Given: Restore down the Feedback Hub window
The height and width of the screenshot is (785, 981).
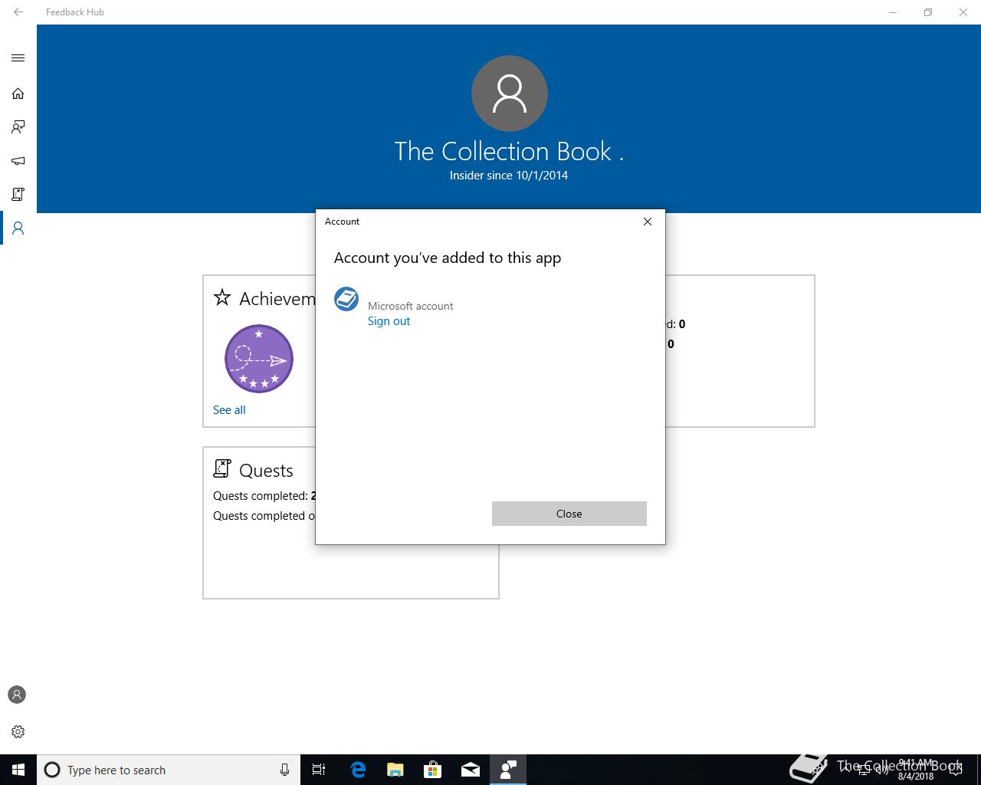Looking at the screenshot, I should 928,12.
